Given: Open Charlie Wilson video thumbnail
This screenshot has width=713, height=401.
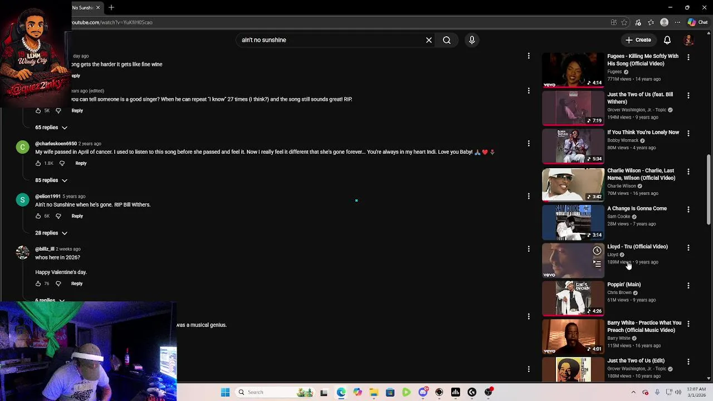Looking at the screenshot, I should click(x=573, y=184).
